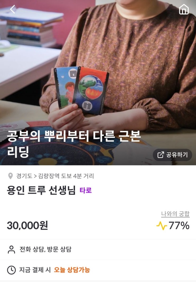
Task: Tap the person icon for consultation type
Action: pyautogui.click(x=11, y=249)
